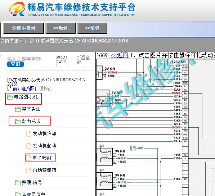
Task: Click the 当前车型 vehicle model text
Action: tap(64, 41)
